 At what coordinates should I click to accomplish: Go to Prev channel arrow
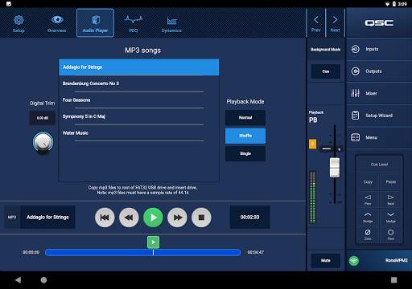click(316, 23)
